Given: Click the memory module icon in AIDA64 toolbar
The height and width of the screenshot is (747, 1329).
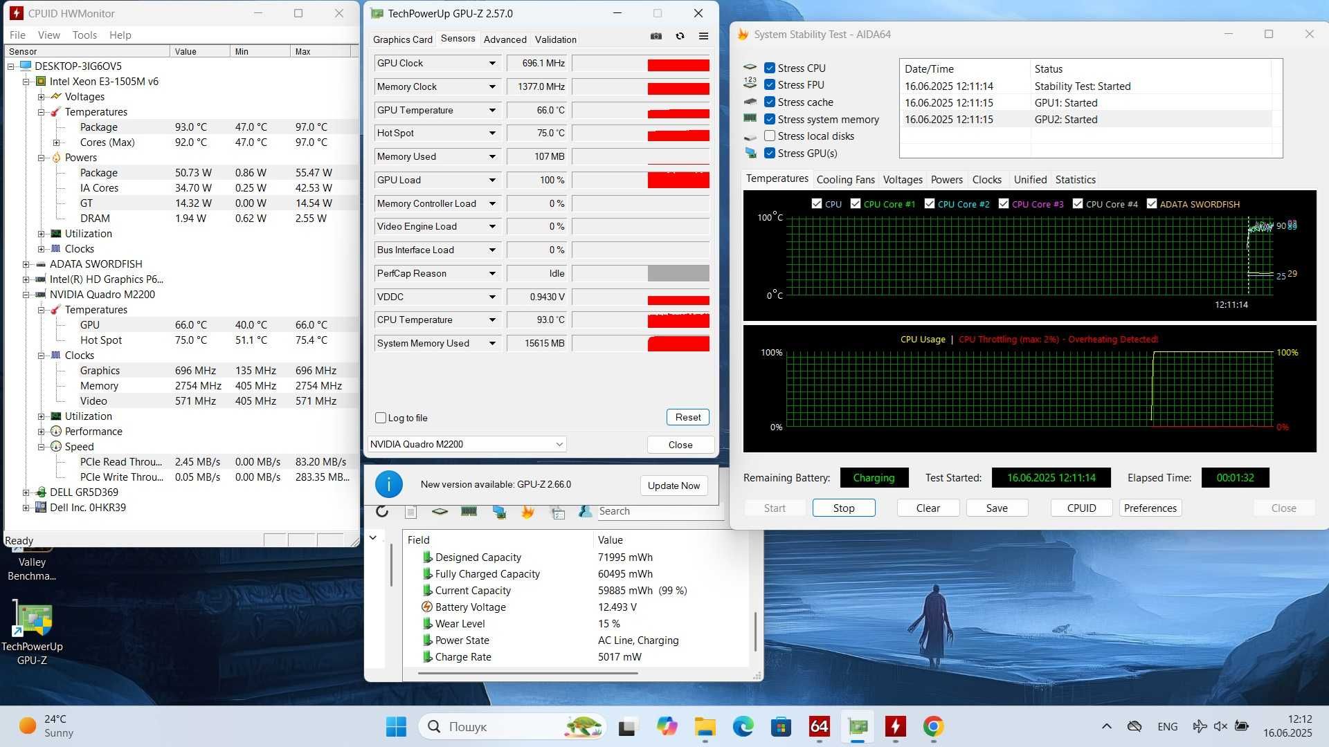Looking at the screenshot, I should point(469,511).
